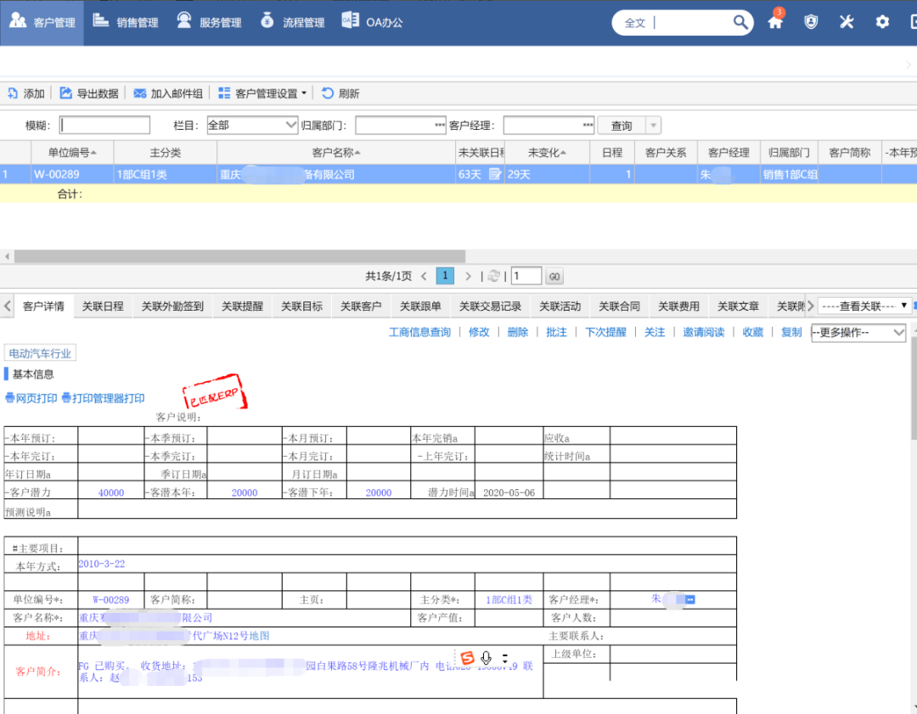Viewport: 917px width, 714px height.
Task: Open the 查看关联 dropdown
Action: [864, 306]
